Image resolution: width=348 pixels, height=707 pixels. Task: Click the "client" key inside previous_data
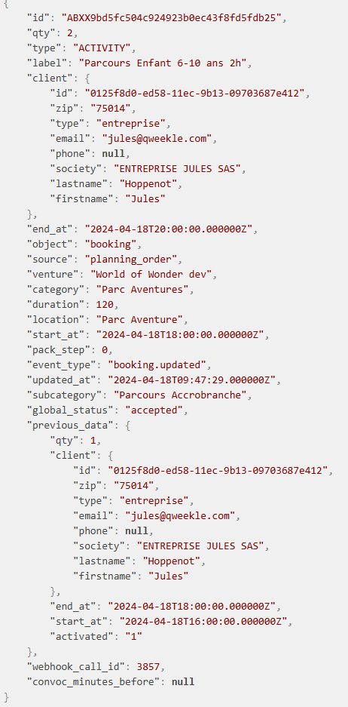[x=73, y=456]
